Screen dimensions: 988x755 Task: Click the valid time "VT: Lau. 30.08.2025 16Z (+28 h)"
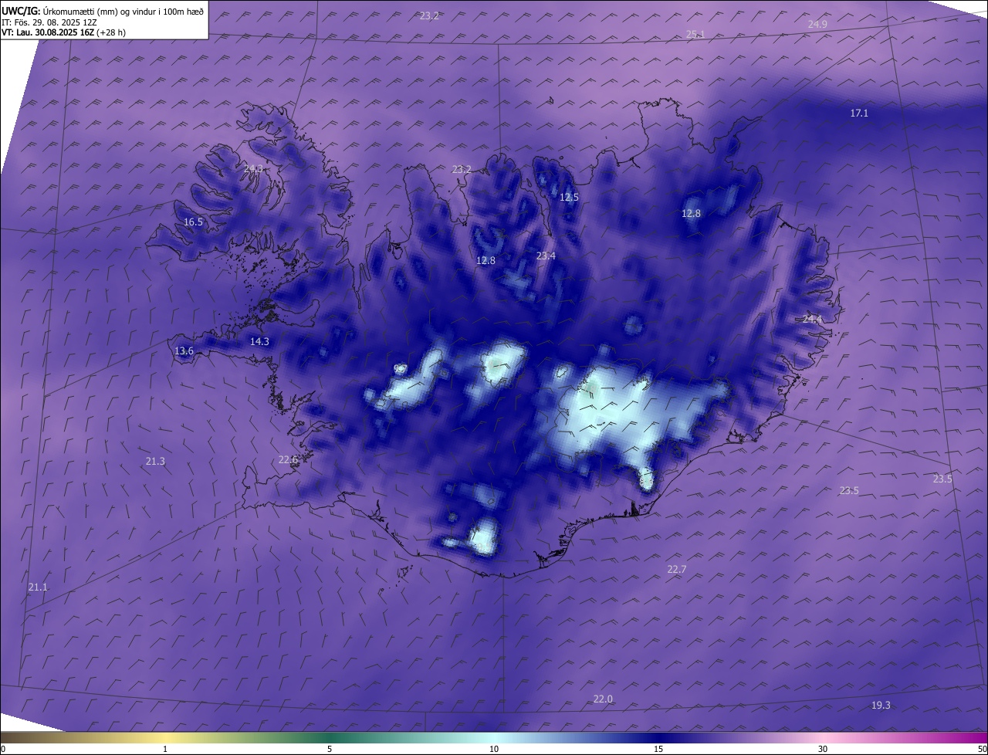64,32
